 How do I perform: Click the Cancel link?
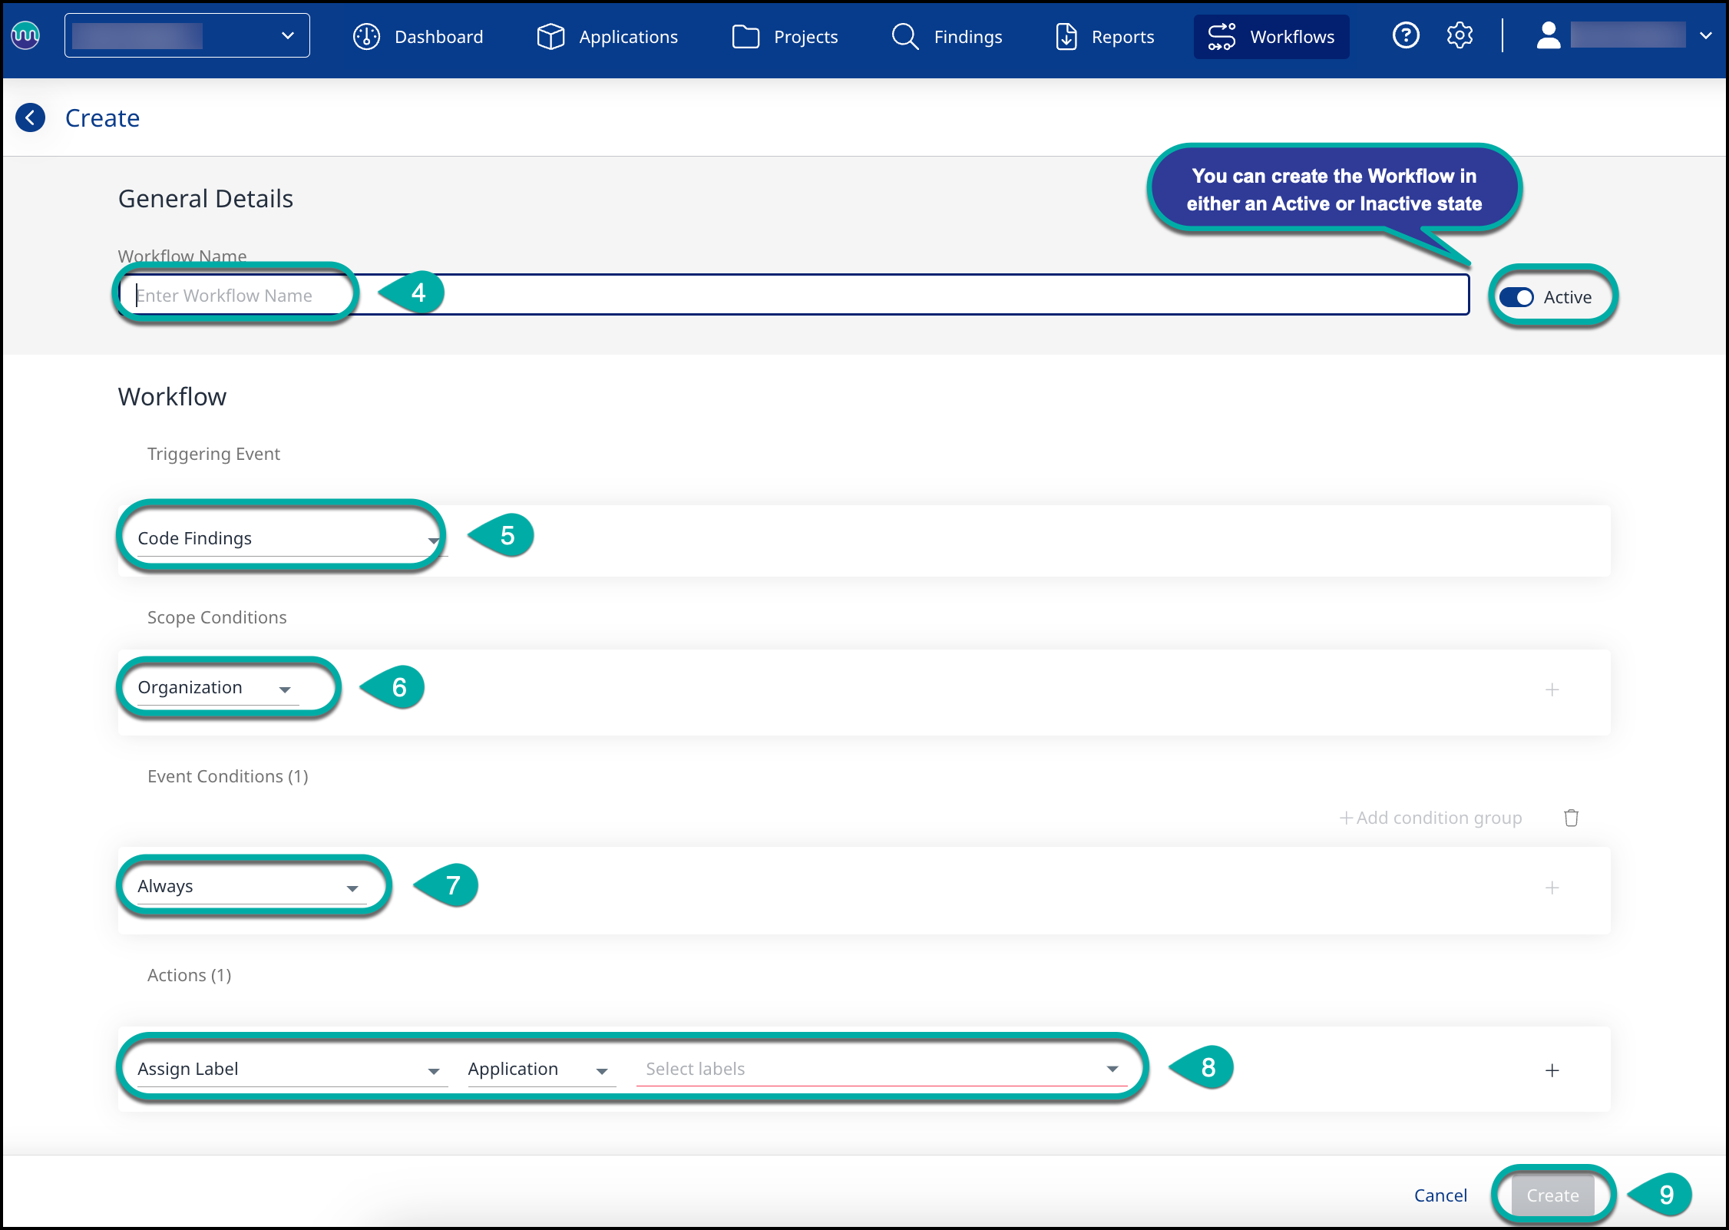1440,1195
